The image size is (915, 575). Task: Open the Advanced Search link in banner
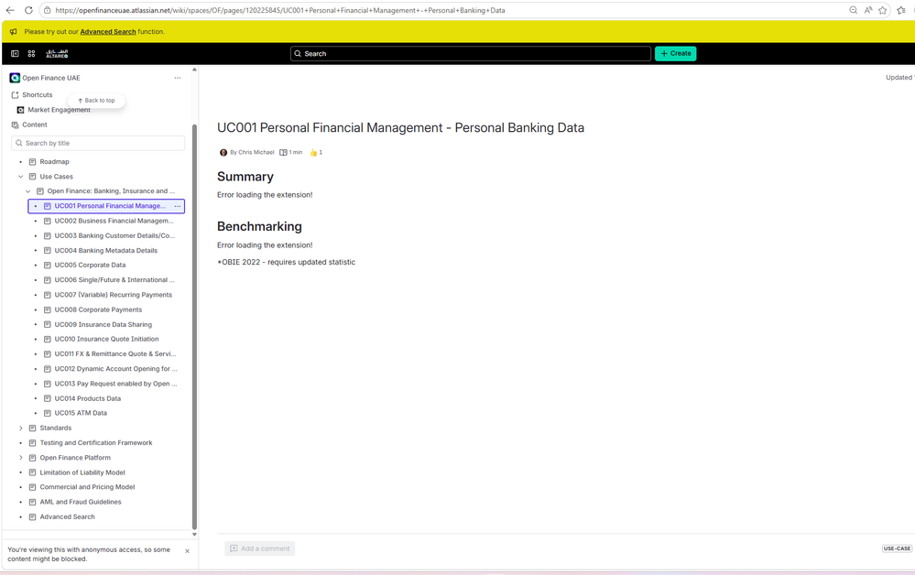108,31
